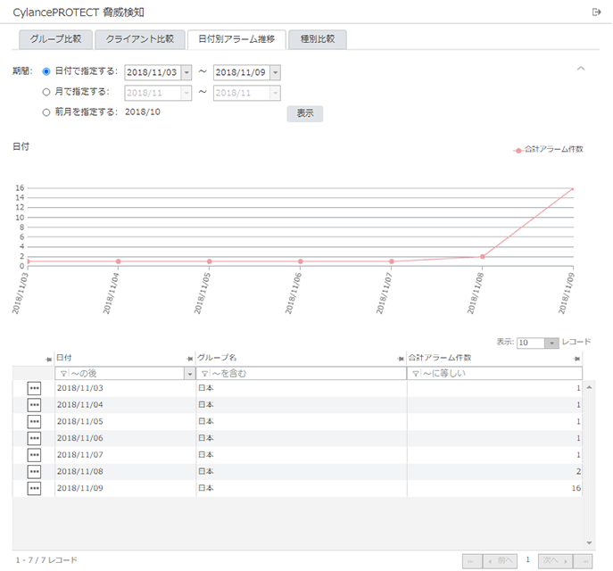This screenshot has height=571, width=613.
Task: Open end date 2018/11/09 dropdown
Action: click(x=275, y=72)
